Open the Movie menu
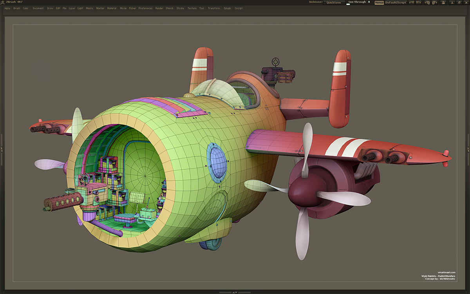Screen dimensions: 470x294 (x=123, y=8)
